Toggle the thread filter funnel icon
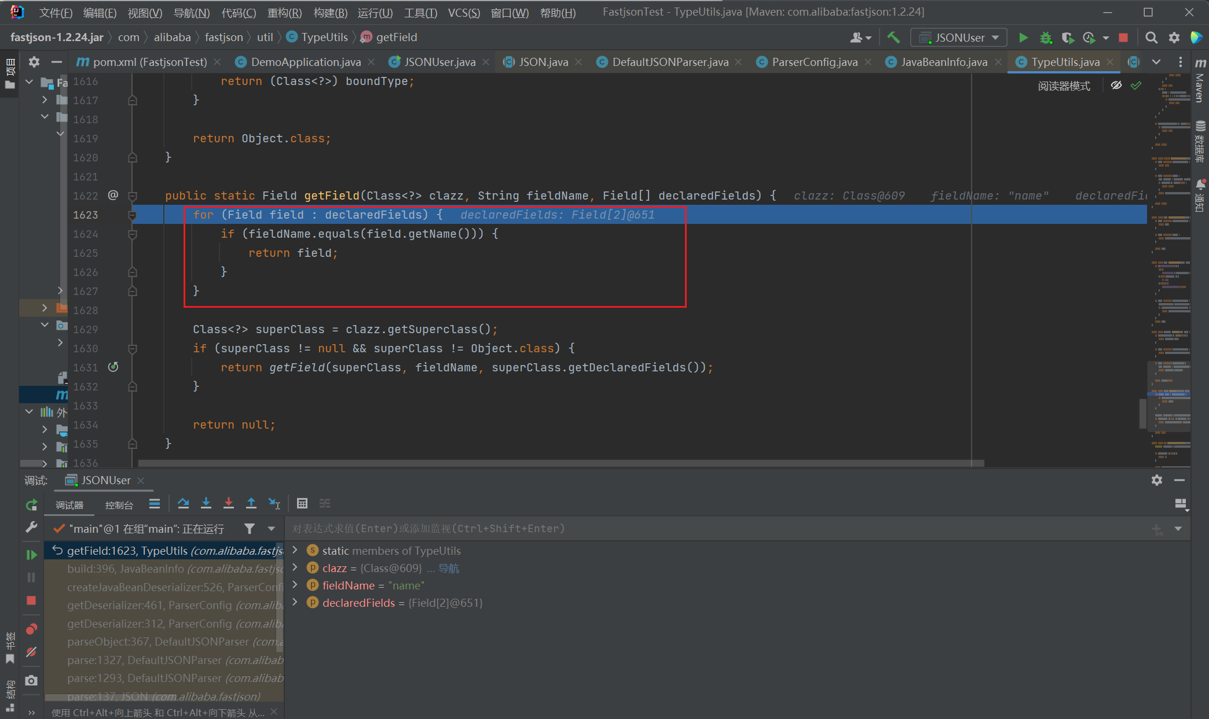The height and width of the screenshot is (719, 1209). 250,529
